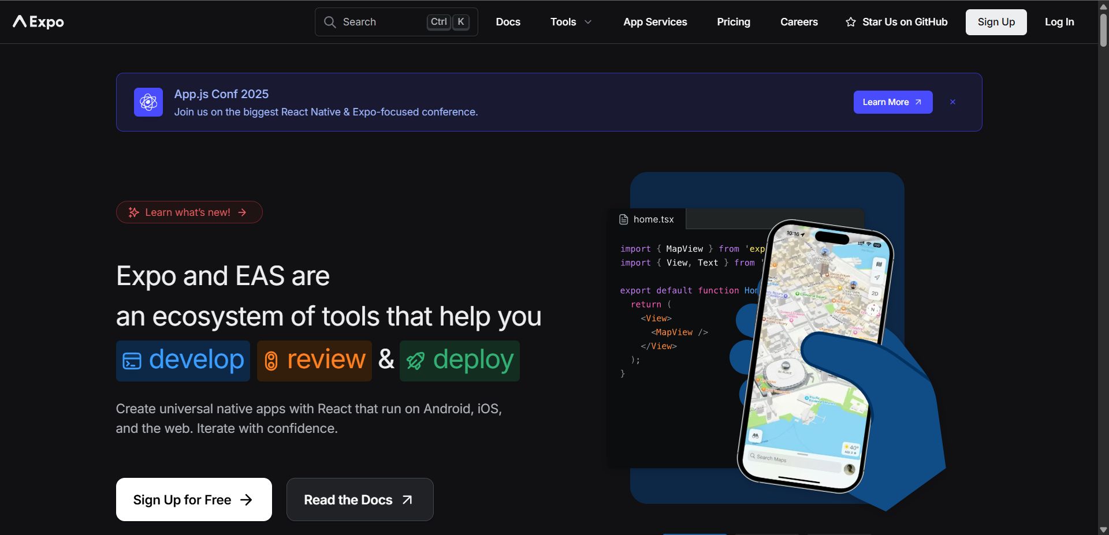This screenshot has width=1109, height=535.
Task: Expand the Tools dropdown menu
Action: pyautogui.click(x=571, y=22)
